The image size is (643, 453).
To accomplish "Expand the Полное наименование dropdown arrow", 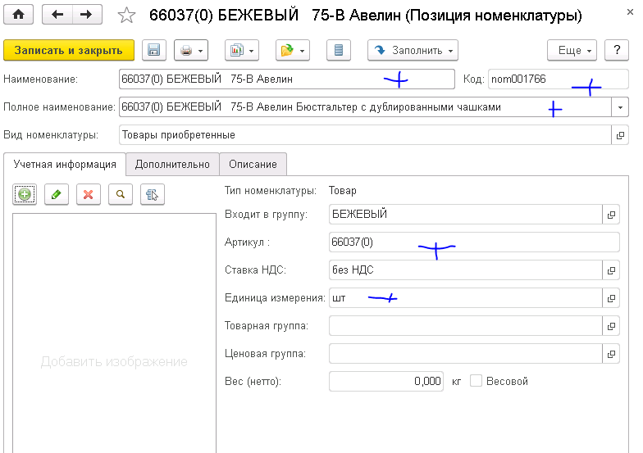I will coord(619,107).
